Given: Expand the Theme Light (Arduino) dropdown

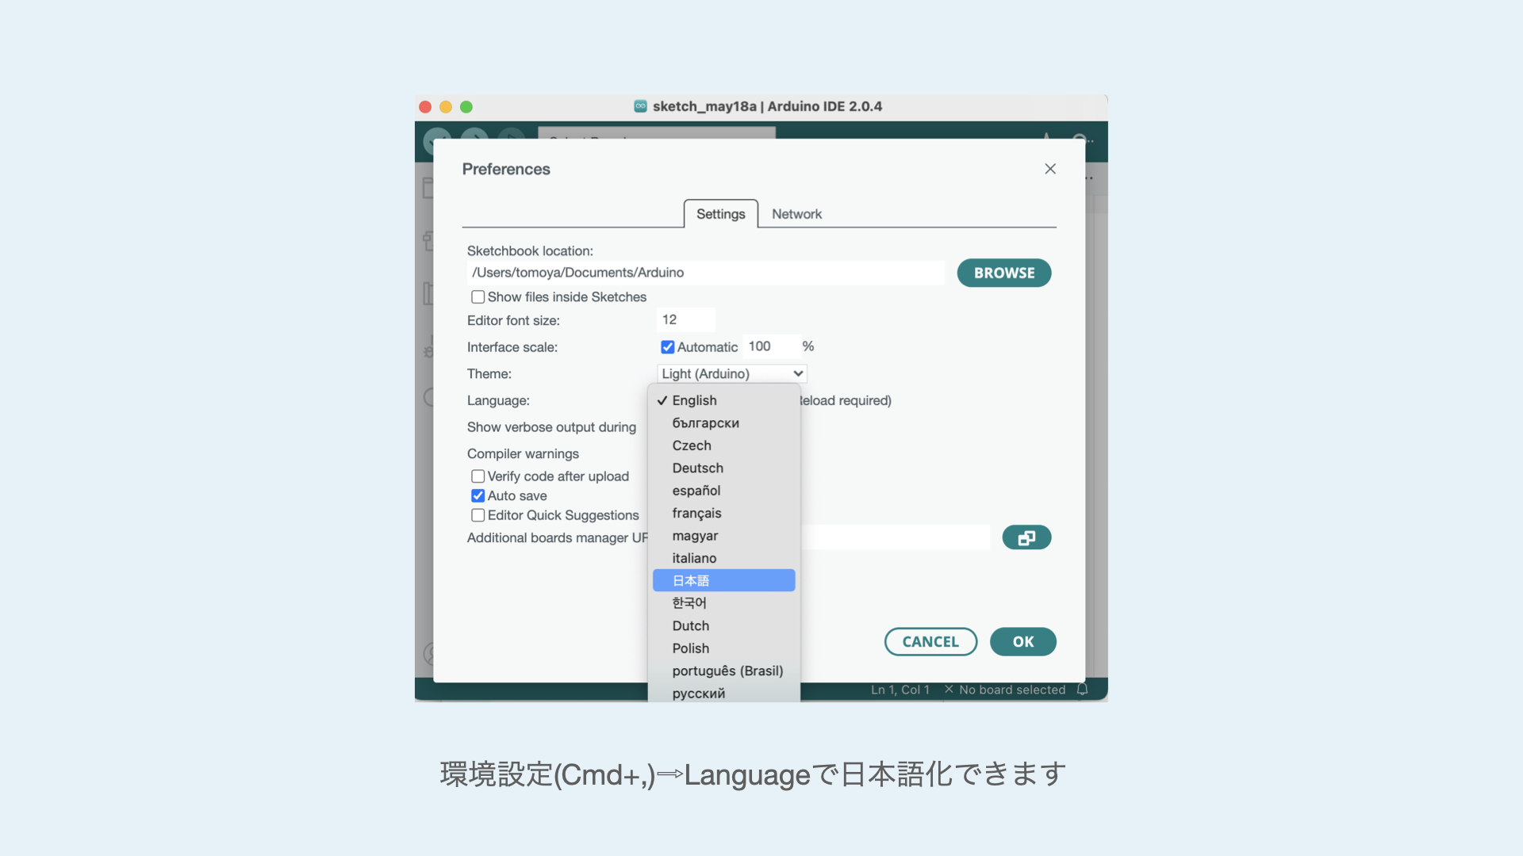Looking at the screenshot, I should [x=731, y=373].
